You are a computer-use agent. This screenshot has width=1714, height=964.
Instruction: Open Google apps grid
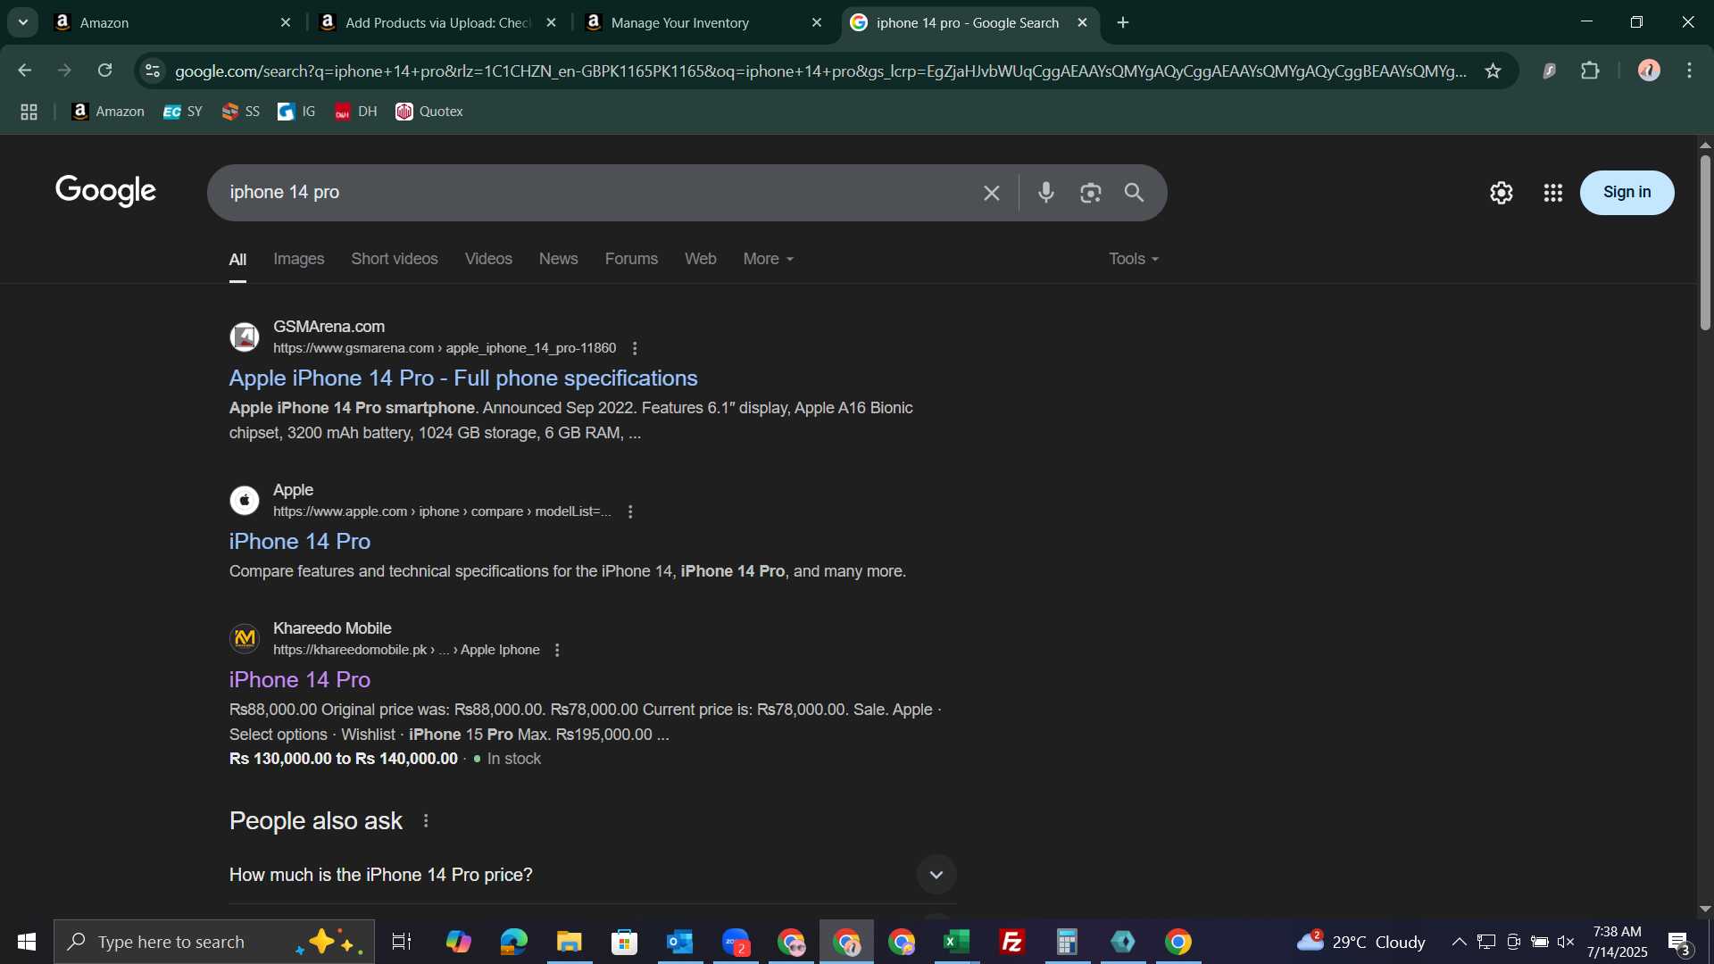click(x=1553, y=193)
